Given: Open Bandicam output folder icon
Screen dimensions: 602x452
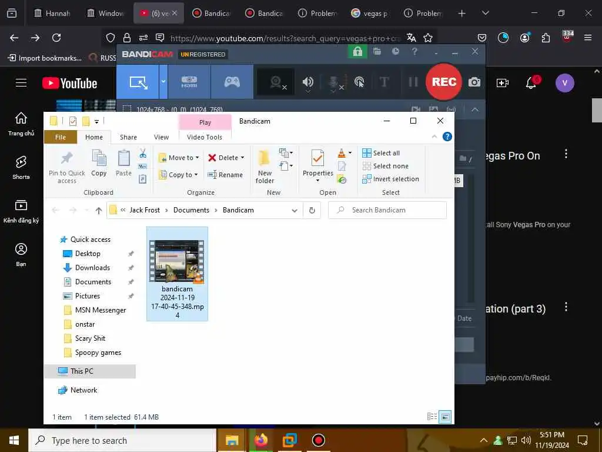Looking at the screenshot, I should (377, 51).
